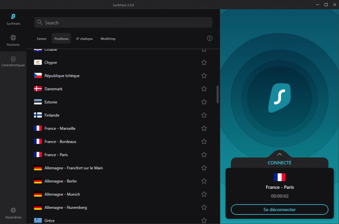Click the Chypre flag icon
339x224 pixels.
[x=38, y=63]
